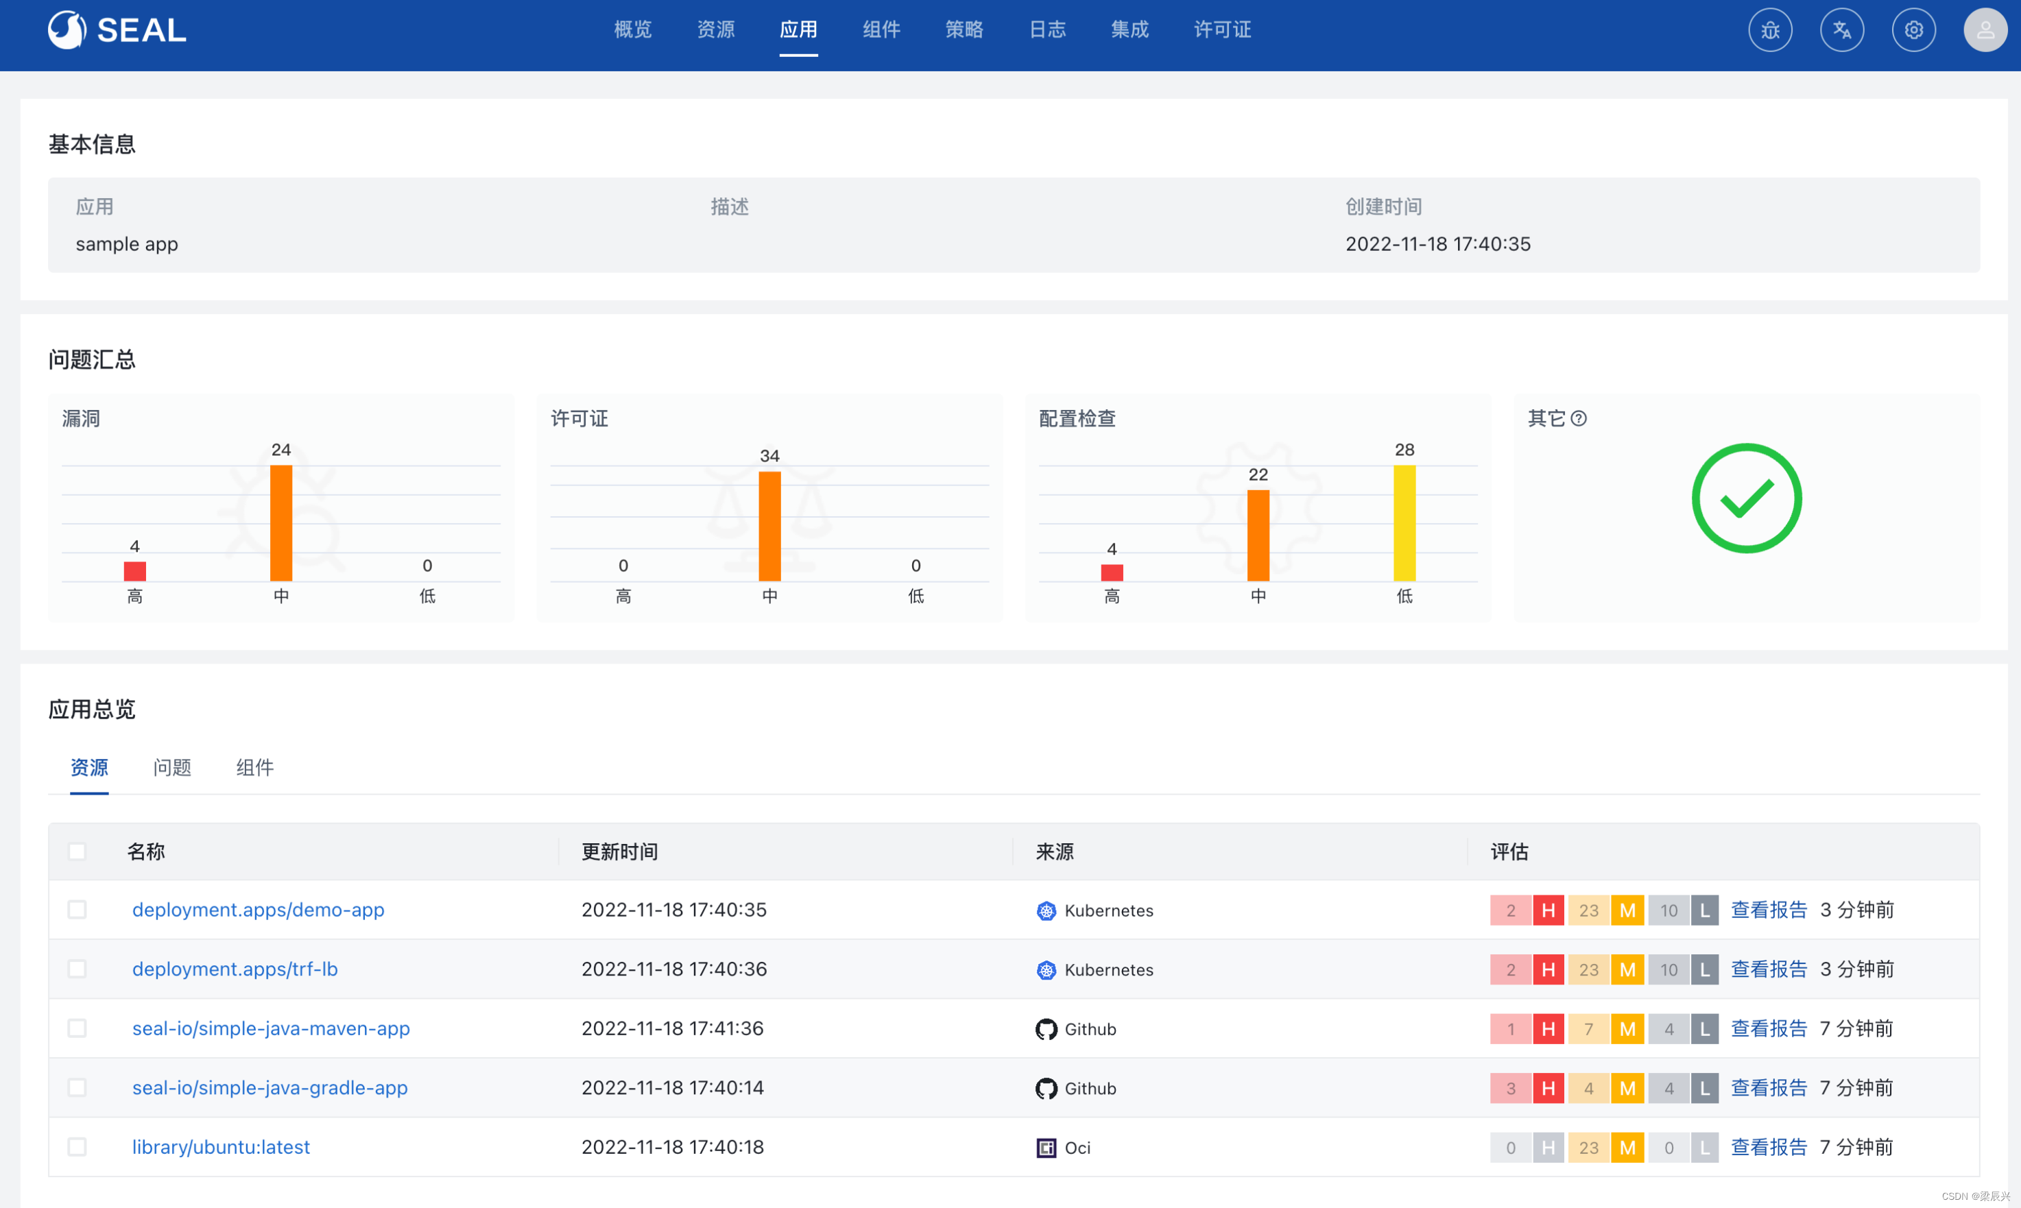Toggle the select-all checkbox in the table header

[77, 851]
